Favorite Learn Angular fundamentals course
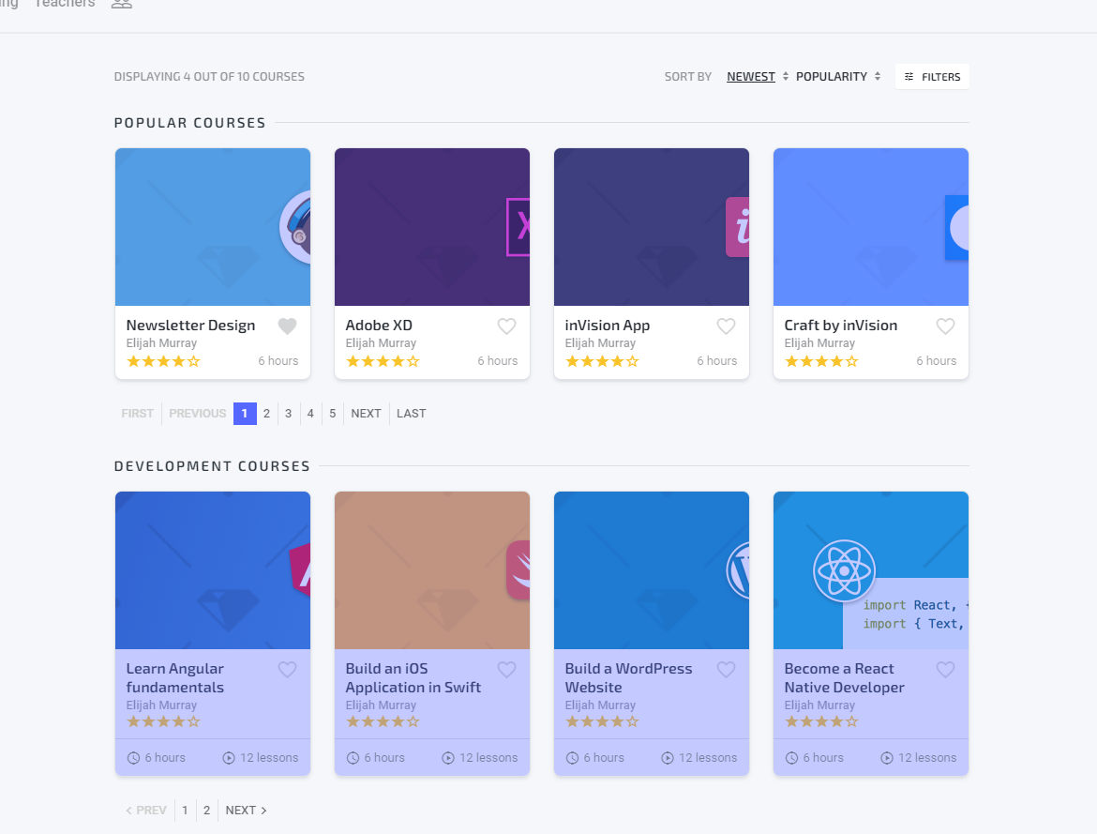 tap(288, 670)
